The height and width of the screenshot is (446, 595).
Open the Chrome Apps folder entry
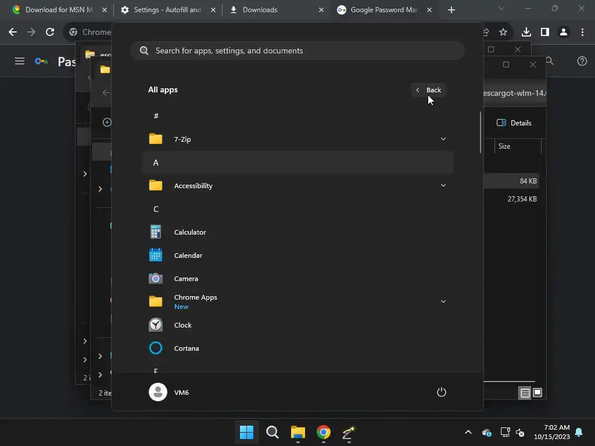[297, 301]
